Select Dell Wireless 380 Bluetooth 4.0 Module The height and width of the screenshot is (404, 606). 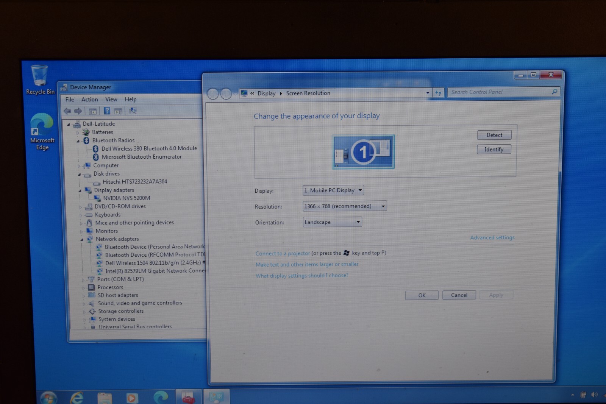pos(149,148)
